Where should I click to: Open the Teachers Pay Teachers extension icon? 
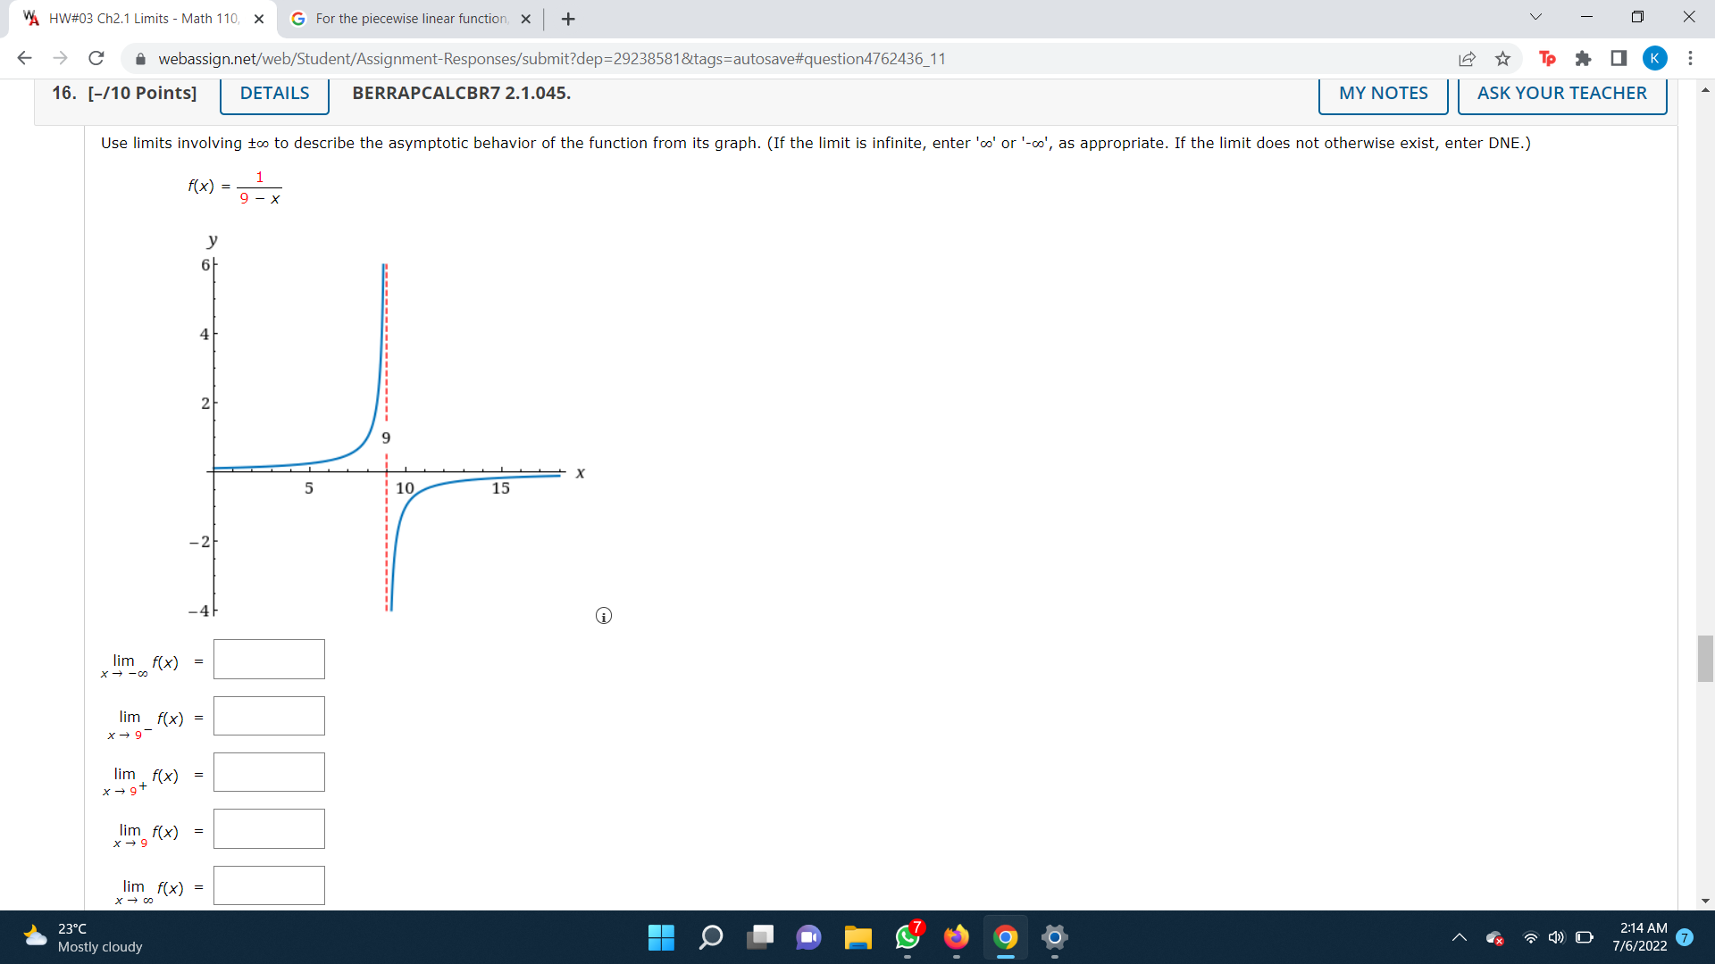click(1547, 58)
